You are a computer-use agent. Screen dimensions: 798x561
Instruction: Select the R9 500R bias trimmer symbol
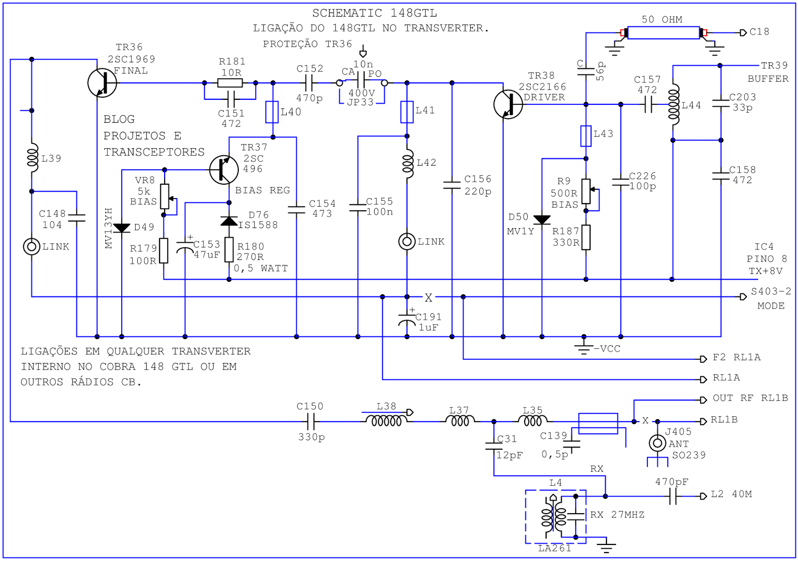pyautogui.click(x=589, y=192)
